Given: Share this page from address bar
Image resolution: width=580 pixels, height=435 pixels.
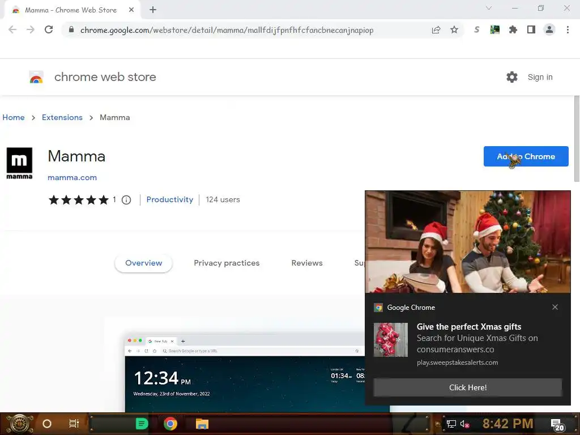Looking at the screenshot, I should pos(436,30).
